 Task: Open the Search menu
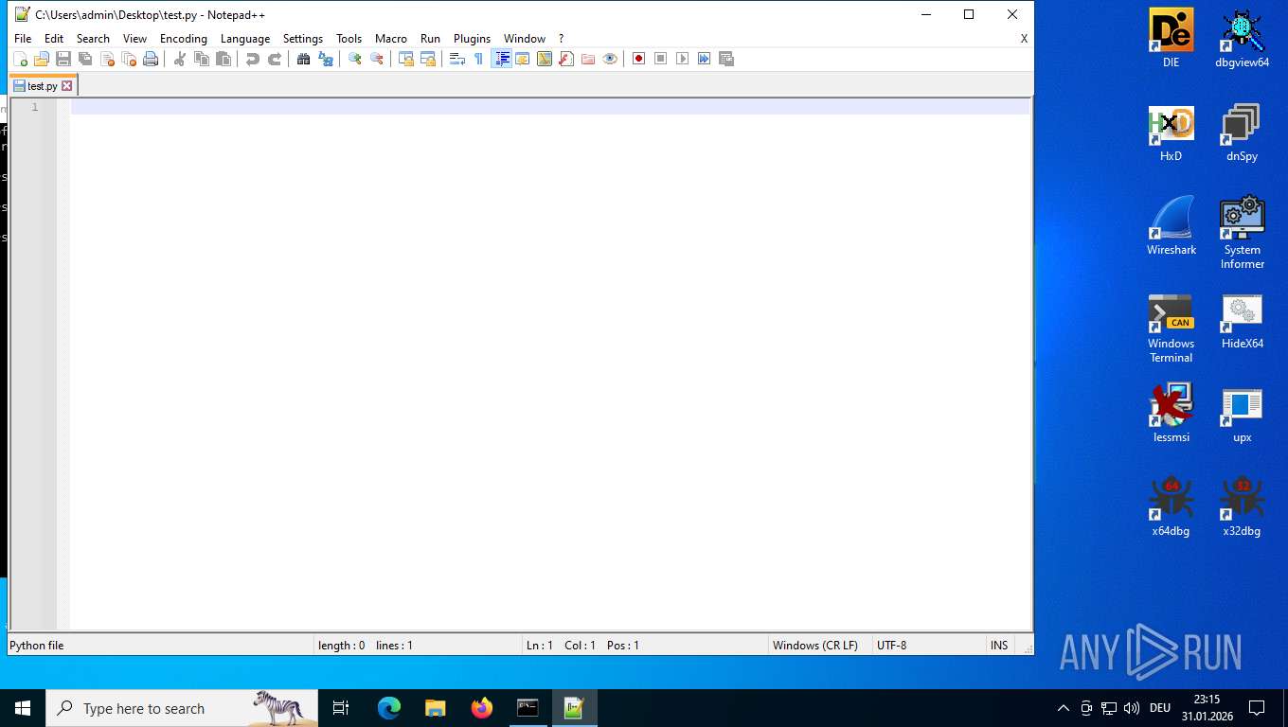pos(93,39)
